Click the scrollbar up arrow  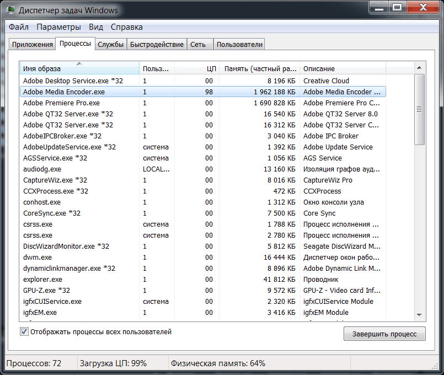(x=419, y=68)
